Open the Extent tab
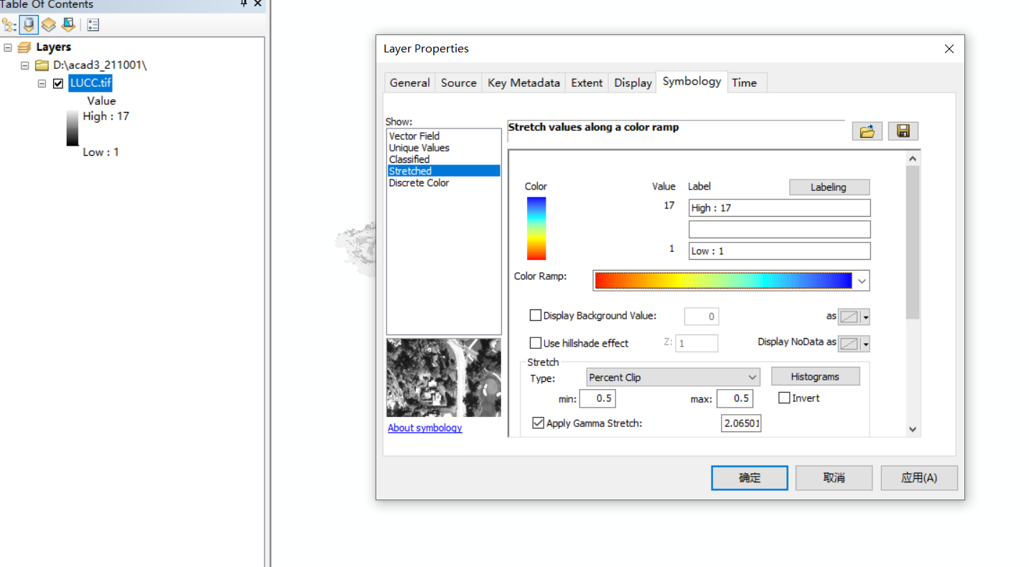Viewport: 1029px width, 567px height. pyautogui.click(x=587, y=83)
